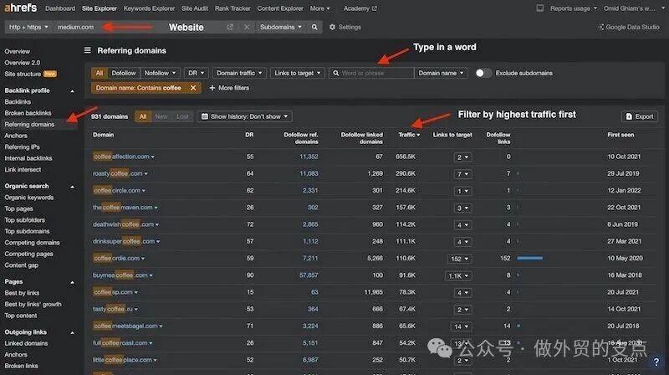The width and height of the screenshot is (669, 375).
Task: Click the Export button
Action: (639, 116)
